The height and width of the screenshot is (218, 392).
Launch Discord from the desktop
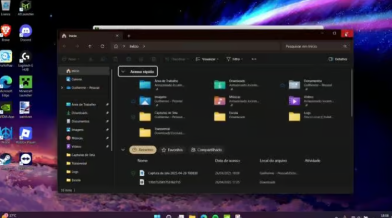(x=26, y=33)
